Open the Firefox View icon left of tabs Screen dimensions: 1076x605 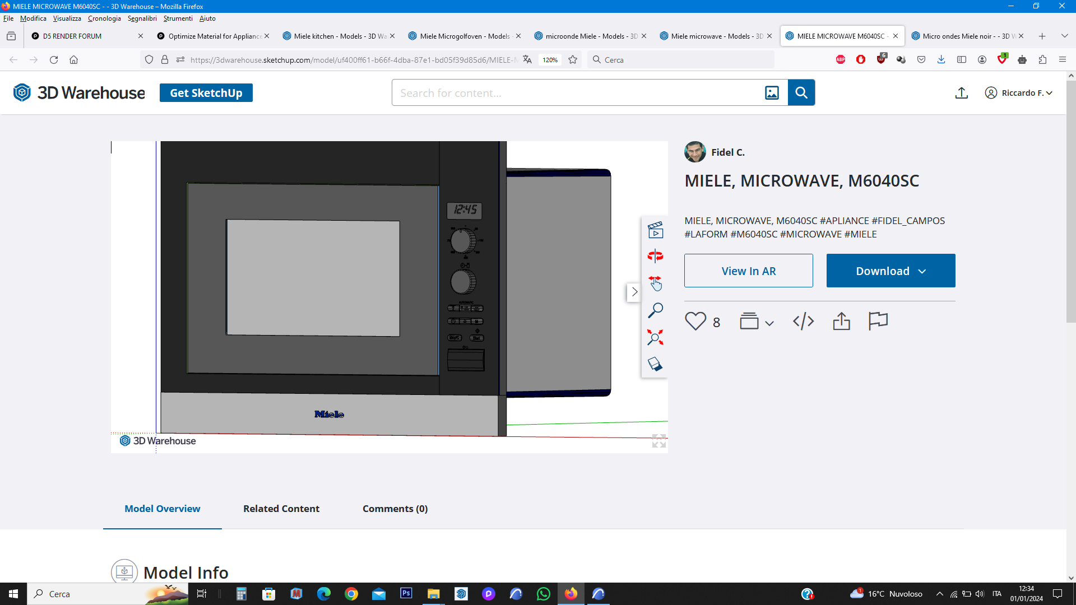pos(11,36)
